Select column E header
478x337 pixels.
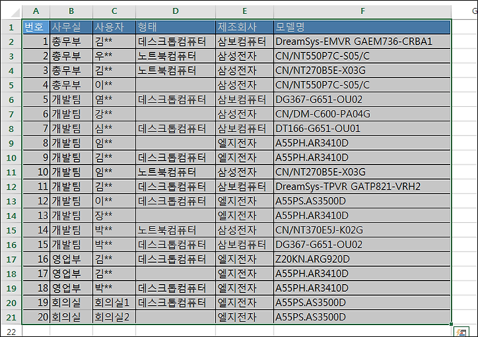click(x=244, y=11)
